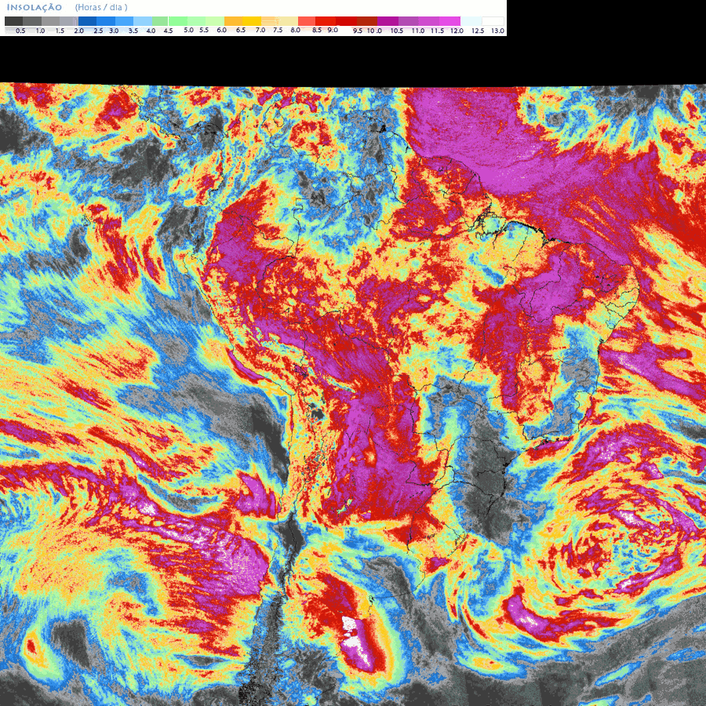Click the 9.5 legend value
Viewport: 706px width, 706px height.
click(x=358, y=31)
